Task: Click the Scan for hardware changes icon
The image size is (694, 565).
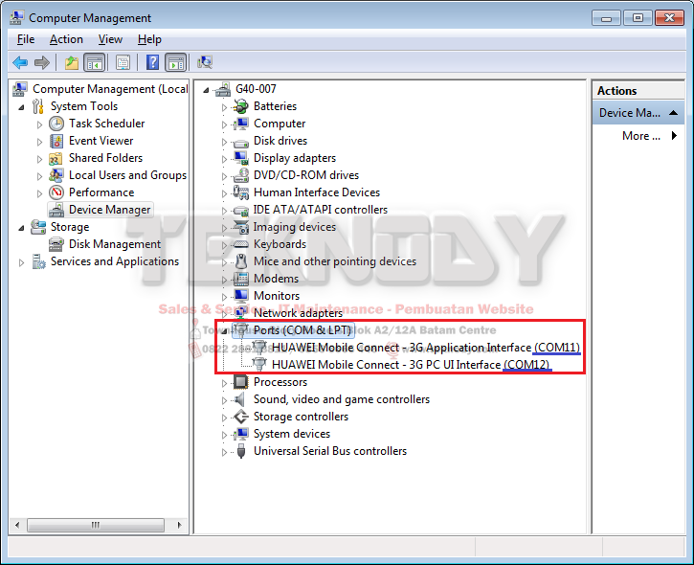Action: (205, 62)
